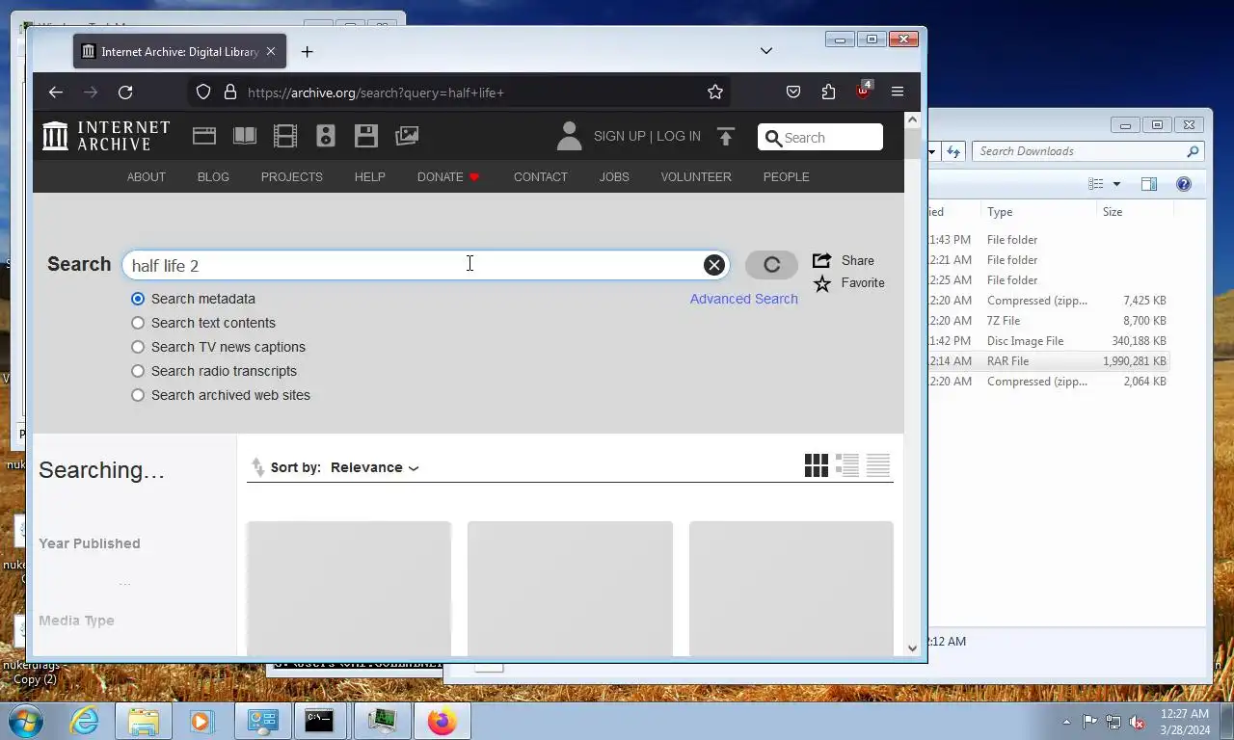Click the Share icon
Viewport: 1234px width, 740px height.
tap(821, 260)
